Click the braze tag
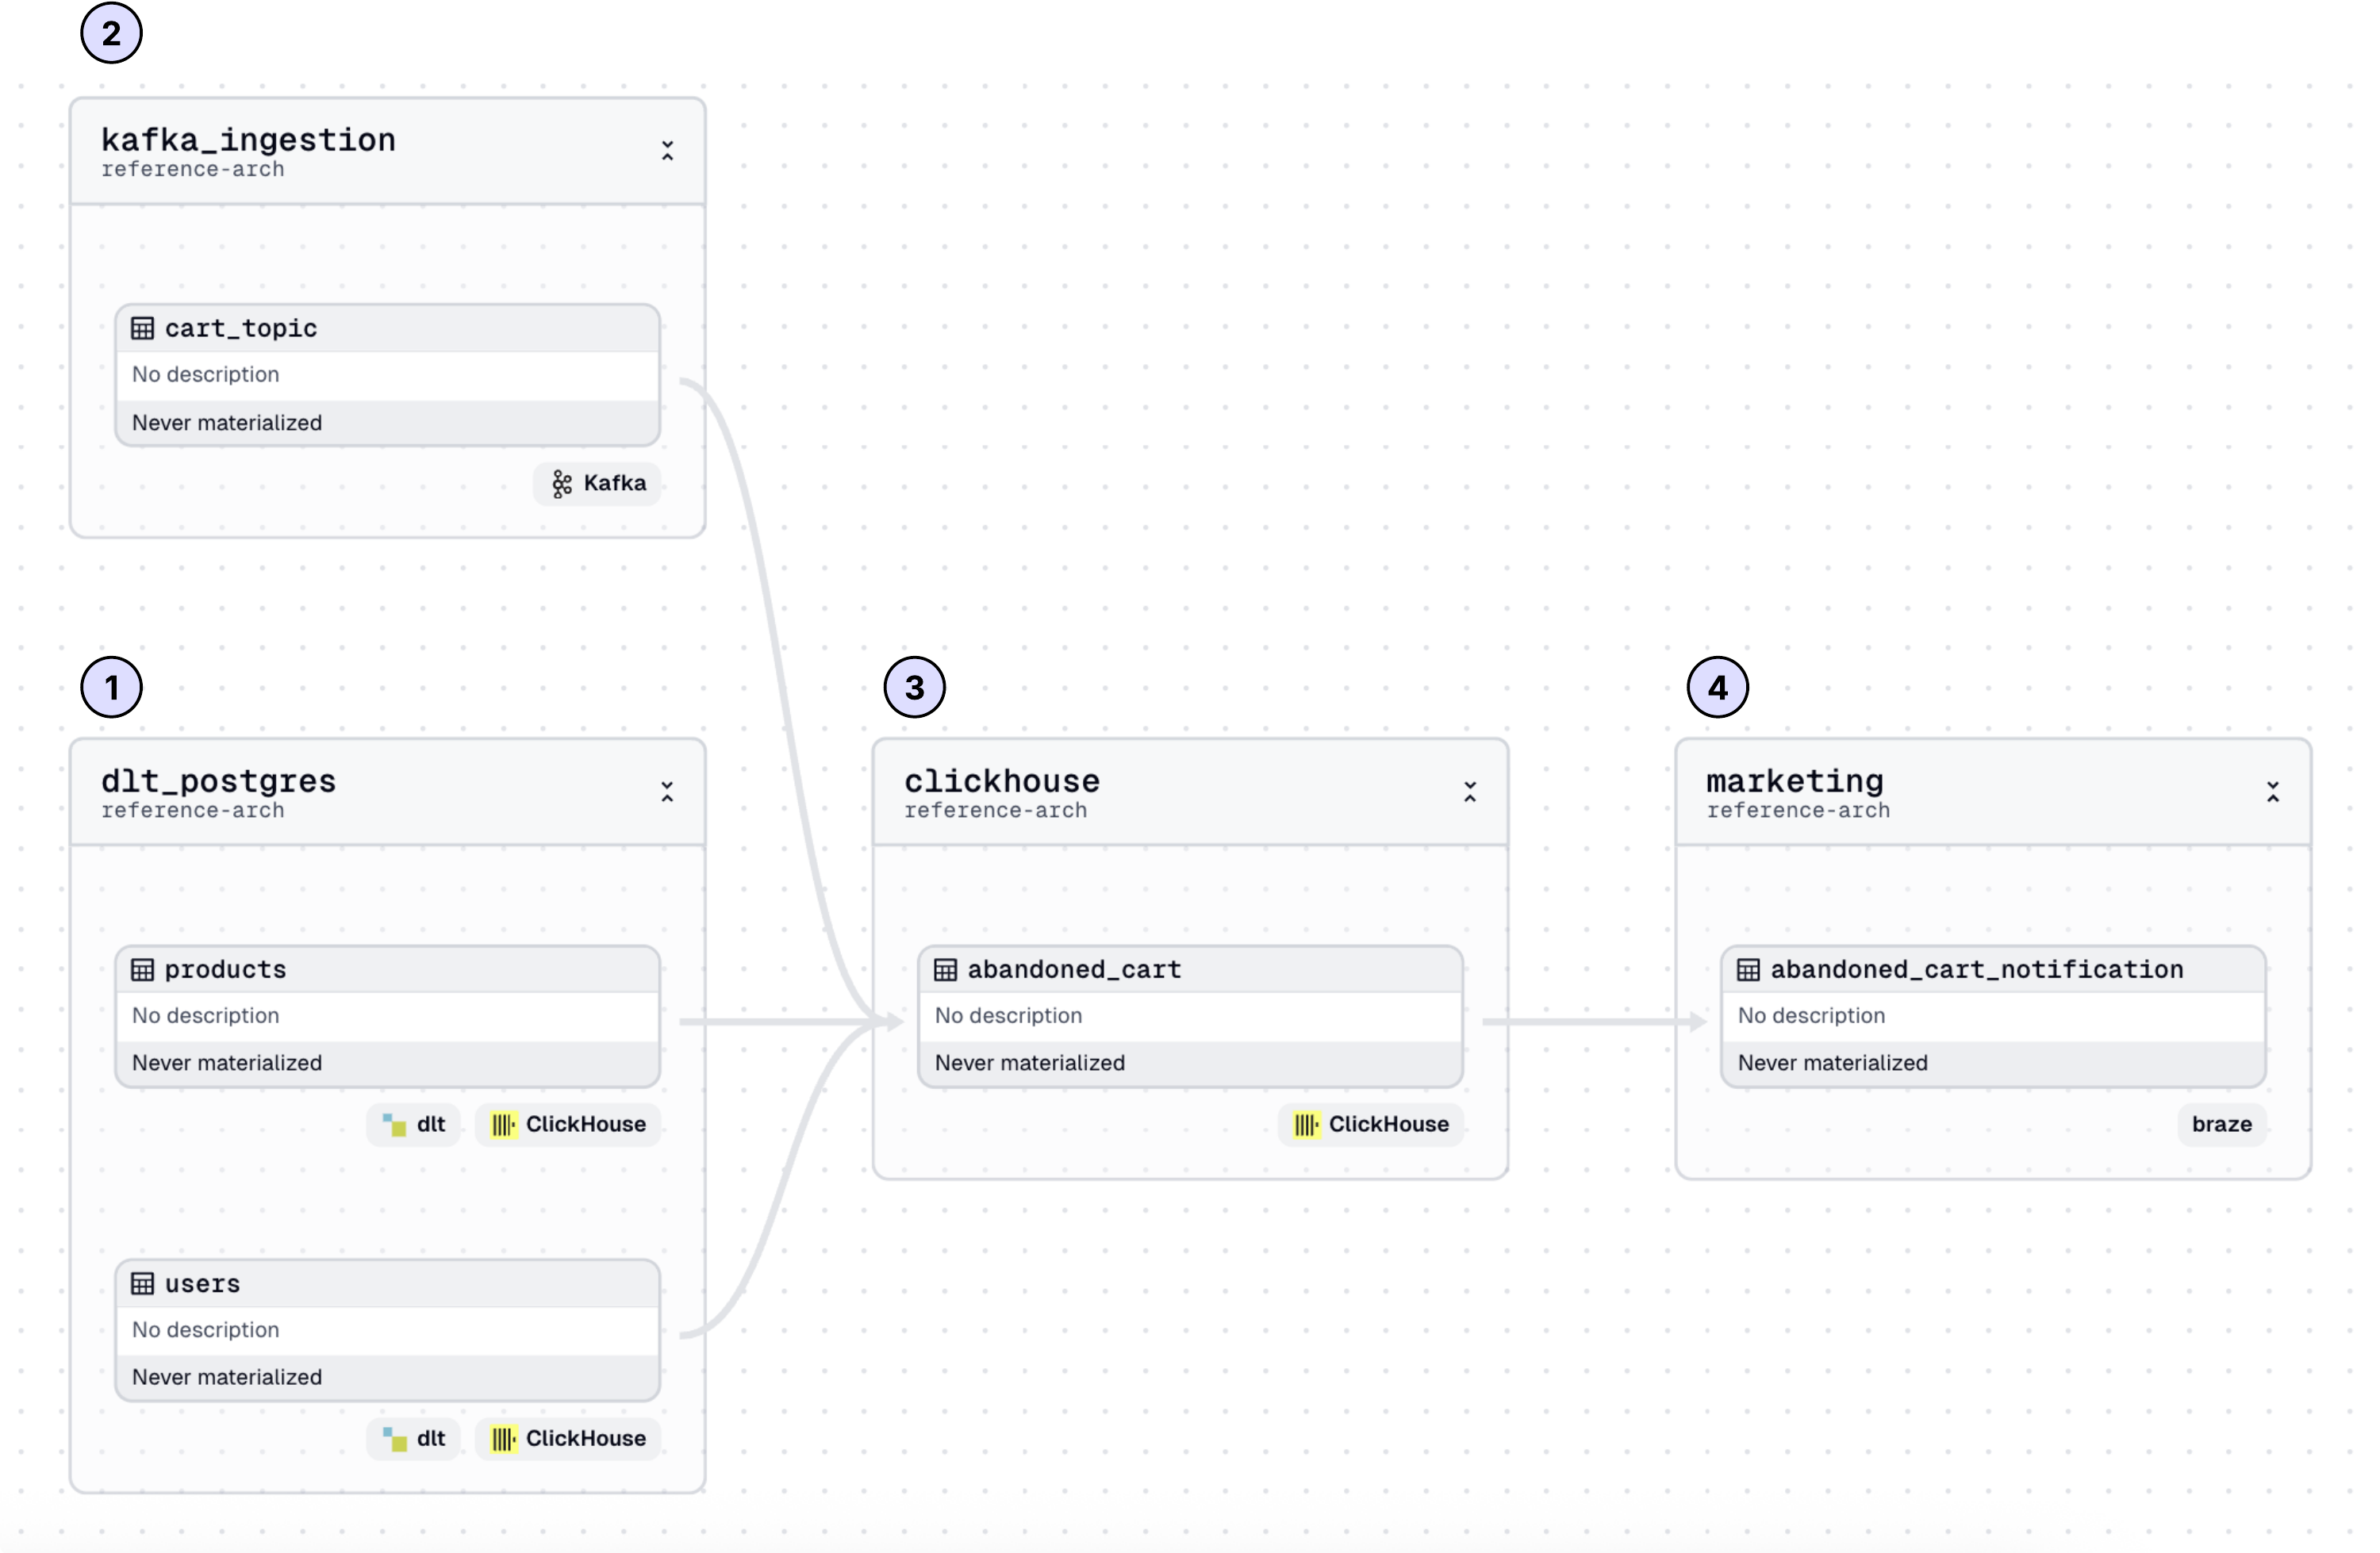2380x1553 pixels. [x=2221, y=1124]
